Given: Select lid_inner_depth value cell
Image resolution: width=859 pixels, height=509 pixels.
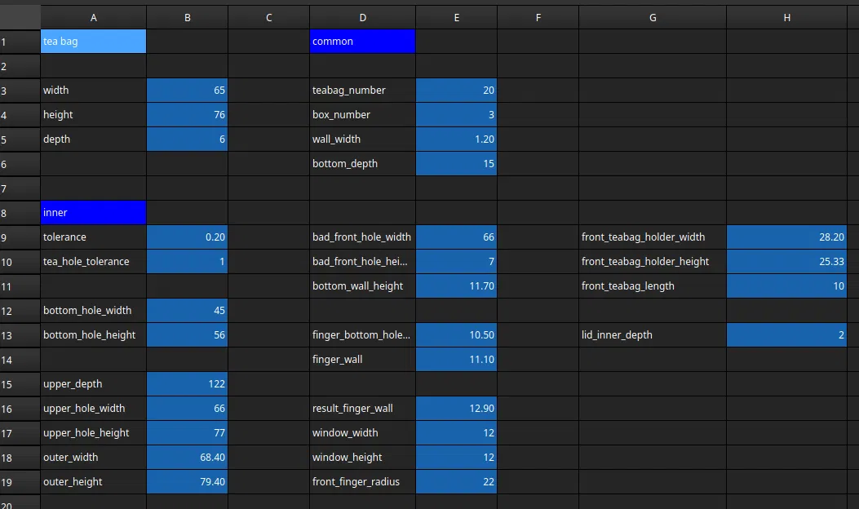Looking at the screenshot, I should click(x=786, y=335).
